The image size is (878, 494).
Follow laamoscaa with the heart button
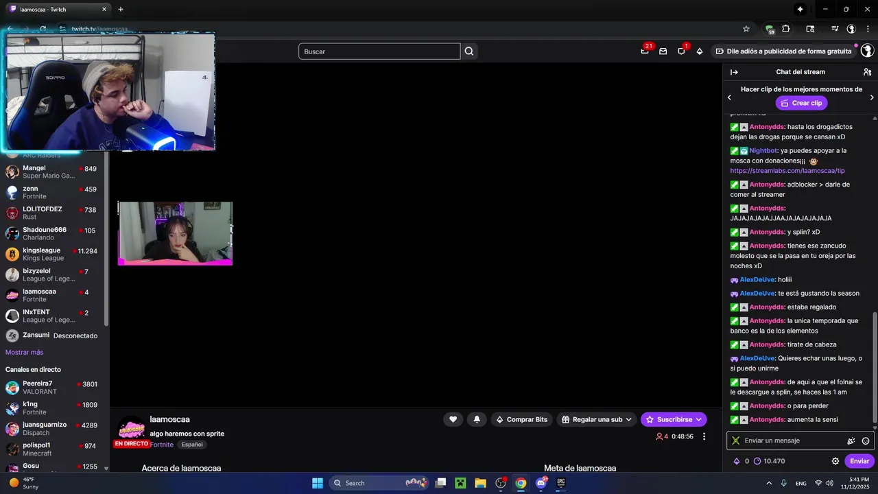click(453, 419)
